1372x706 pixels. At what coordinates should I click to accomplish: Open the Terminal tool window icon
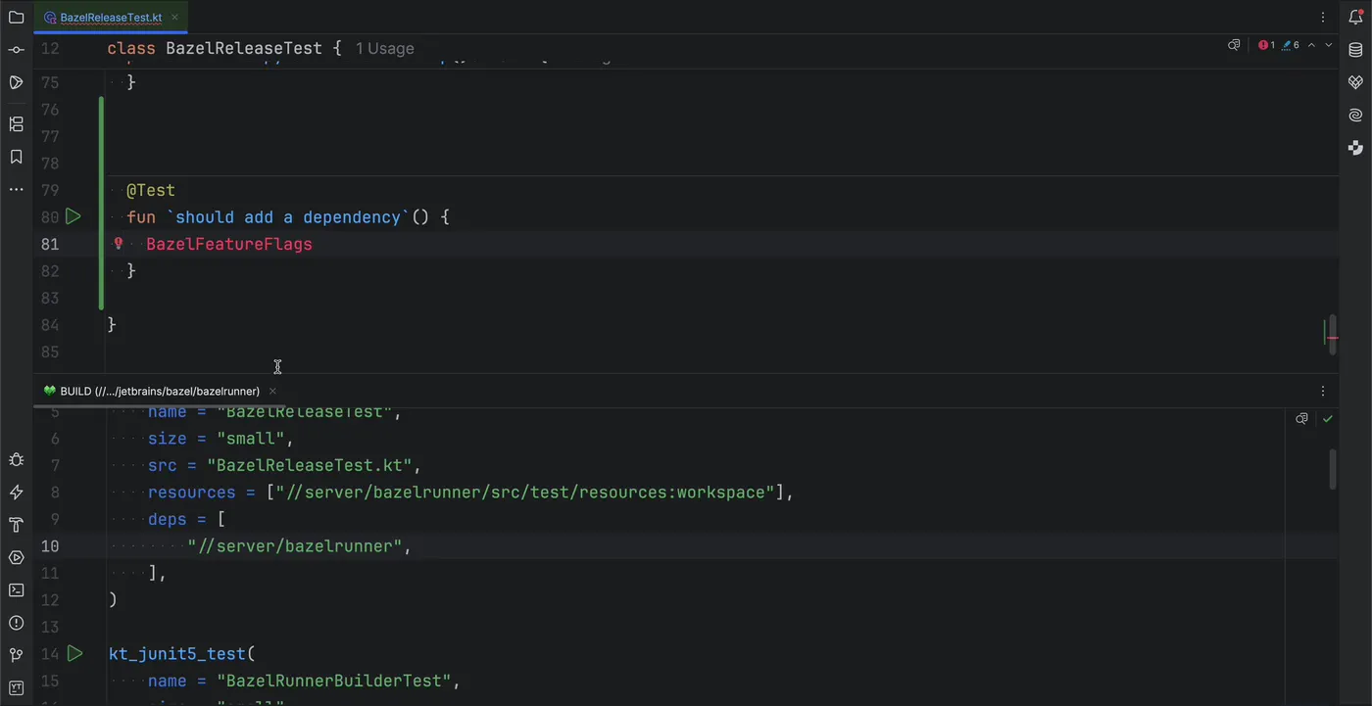pos(16,590)
